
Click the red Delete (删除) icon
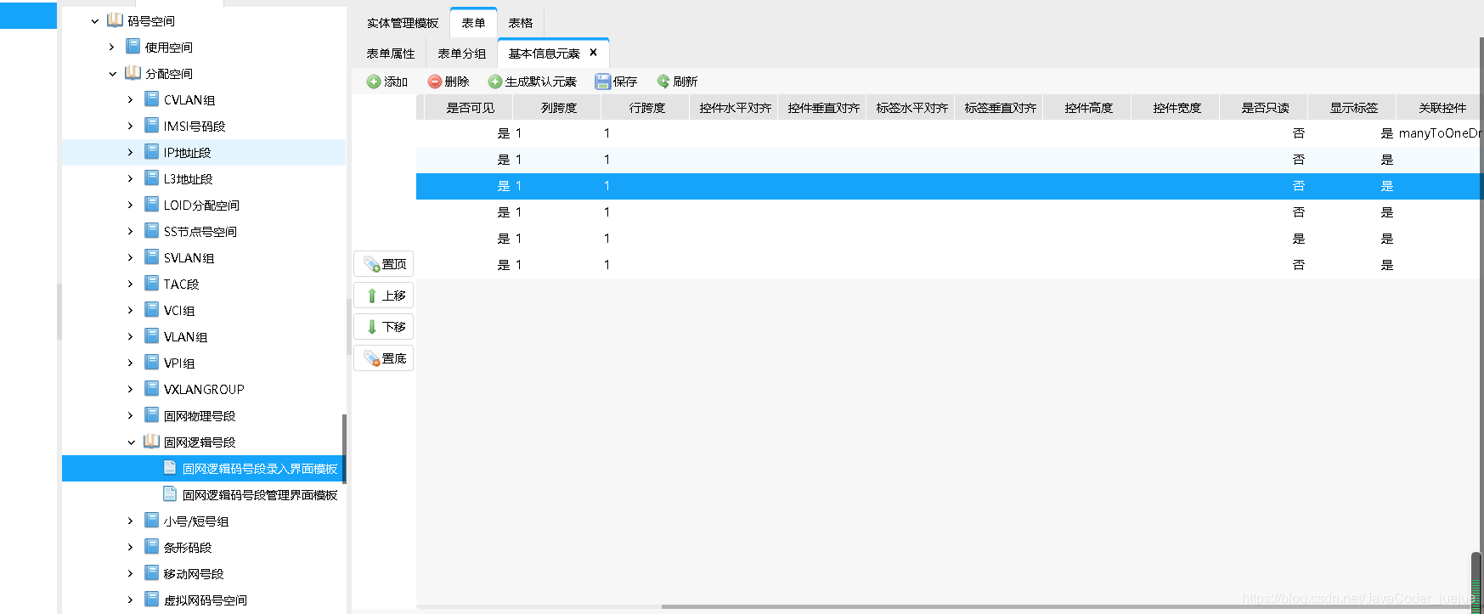[x=435, y=82]
